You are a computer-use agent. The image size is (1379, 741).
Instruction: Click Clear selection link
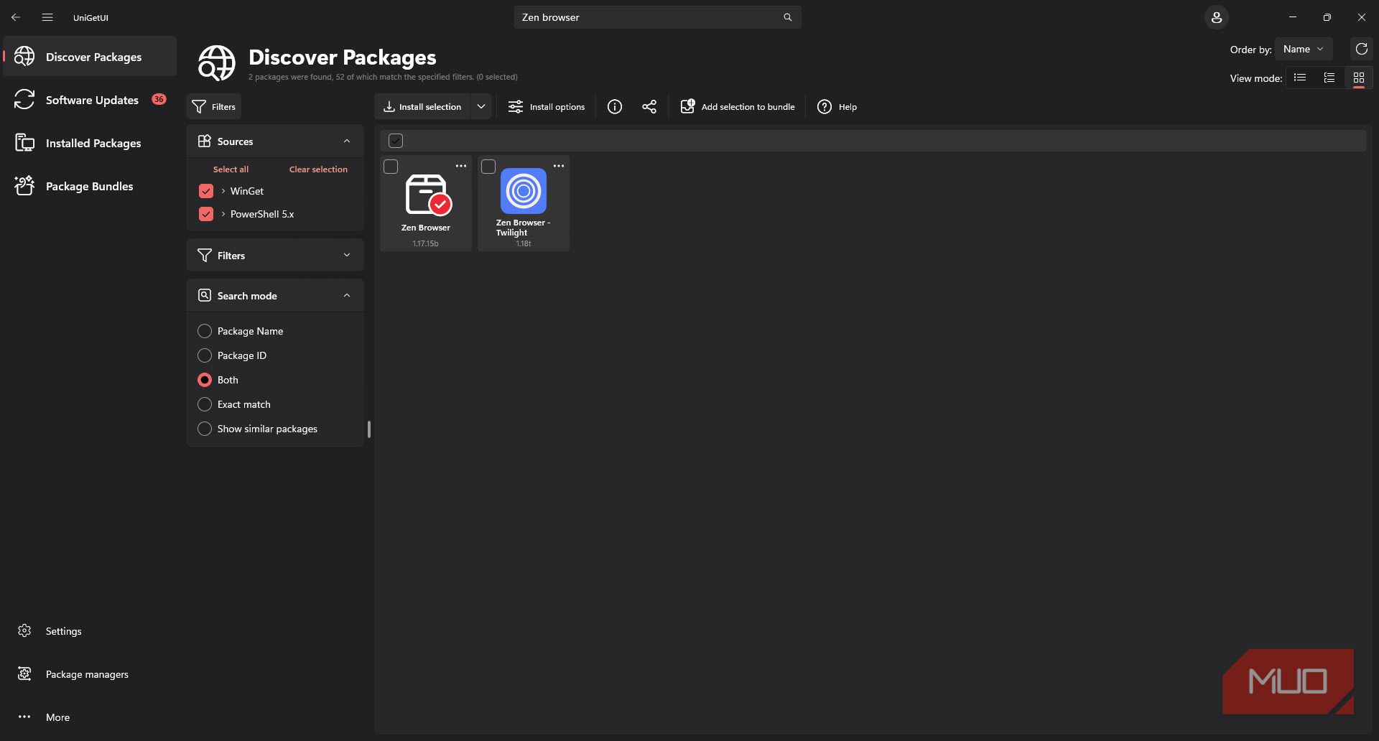[x=318, y=169]
